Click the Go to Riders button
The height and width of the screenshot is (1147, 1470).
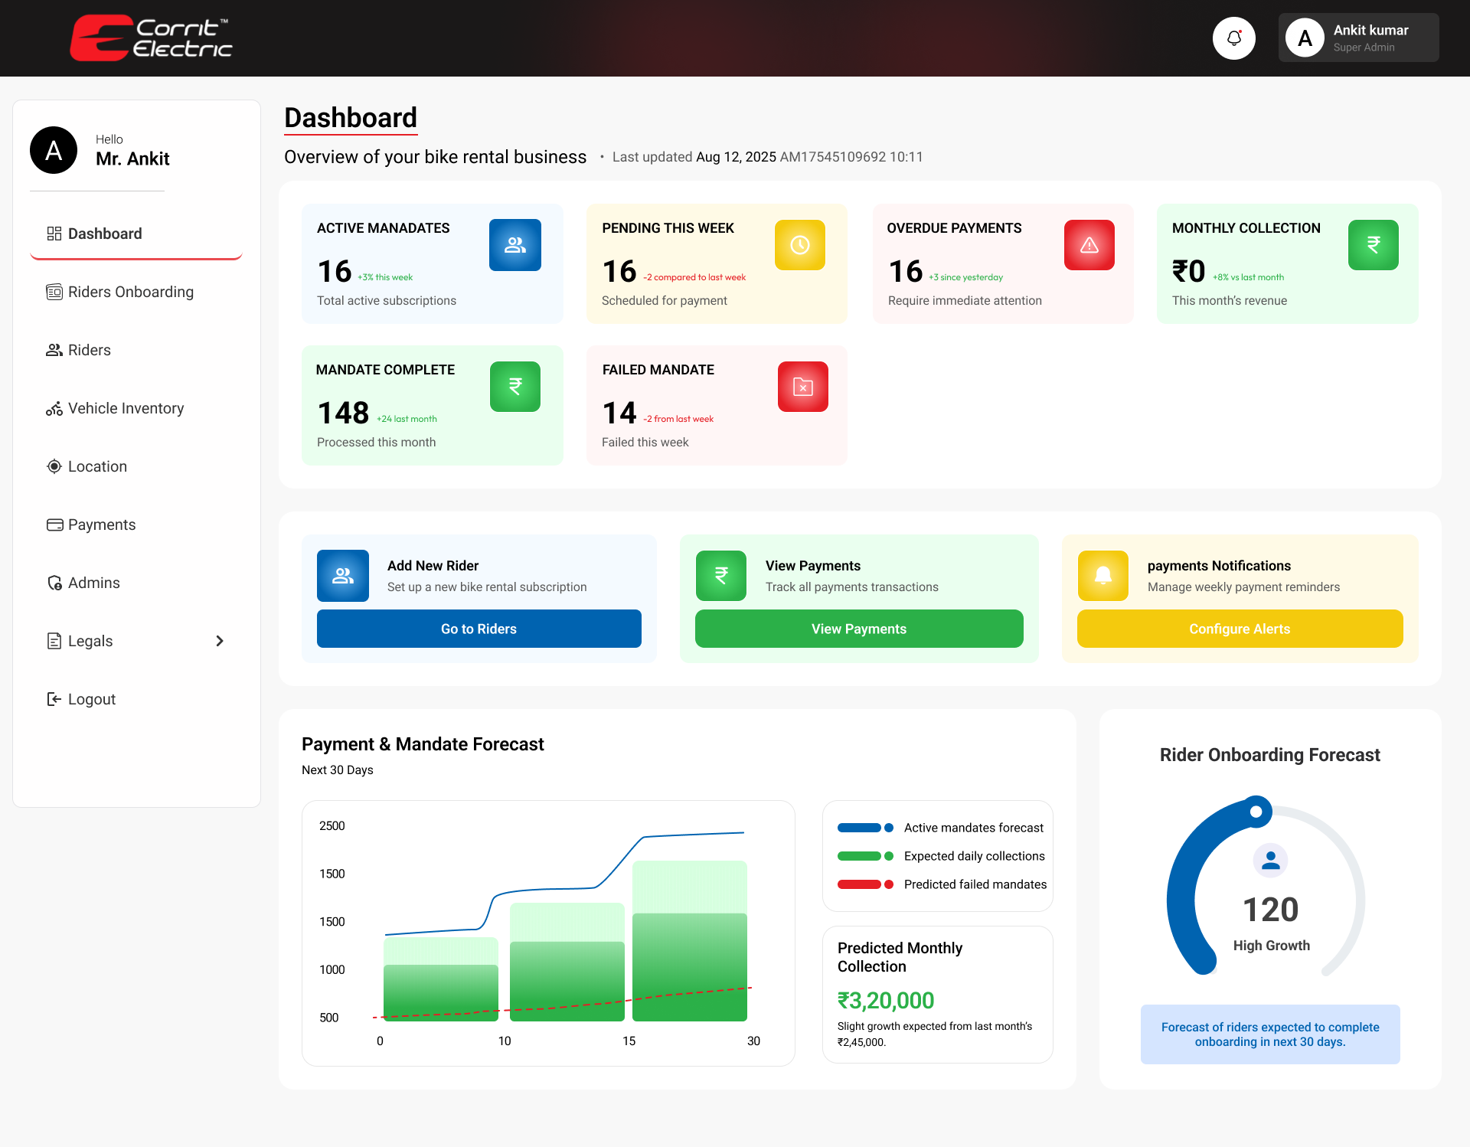coord(479,629)
